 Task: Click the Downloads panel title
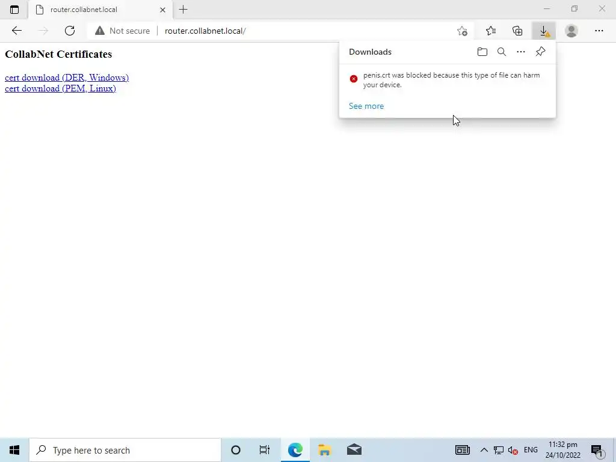(x=370, y=52)
